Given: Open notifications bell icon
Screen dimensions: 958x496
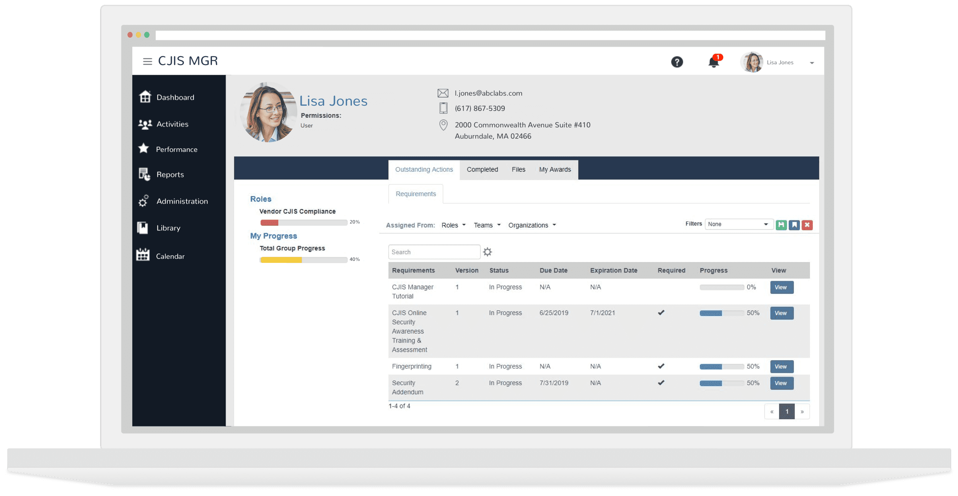Looking at the screenshot, I should (x=714, y=62).
